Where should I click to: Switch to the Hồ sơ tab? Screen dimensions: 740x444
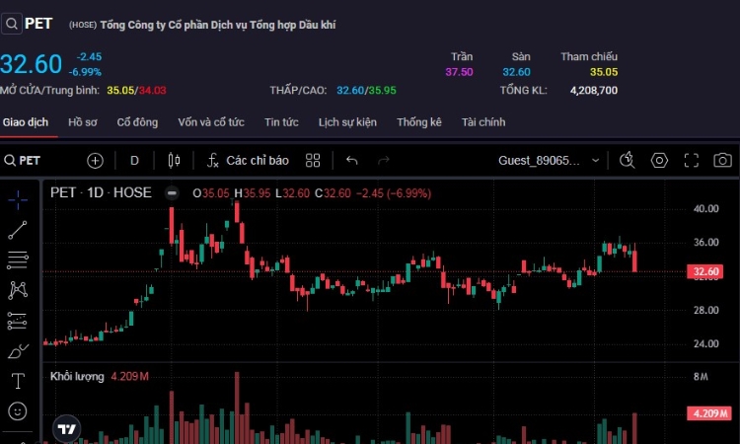coord(83,122)
